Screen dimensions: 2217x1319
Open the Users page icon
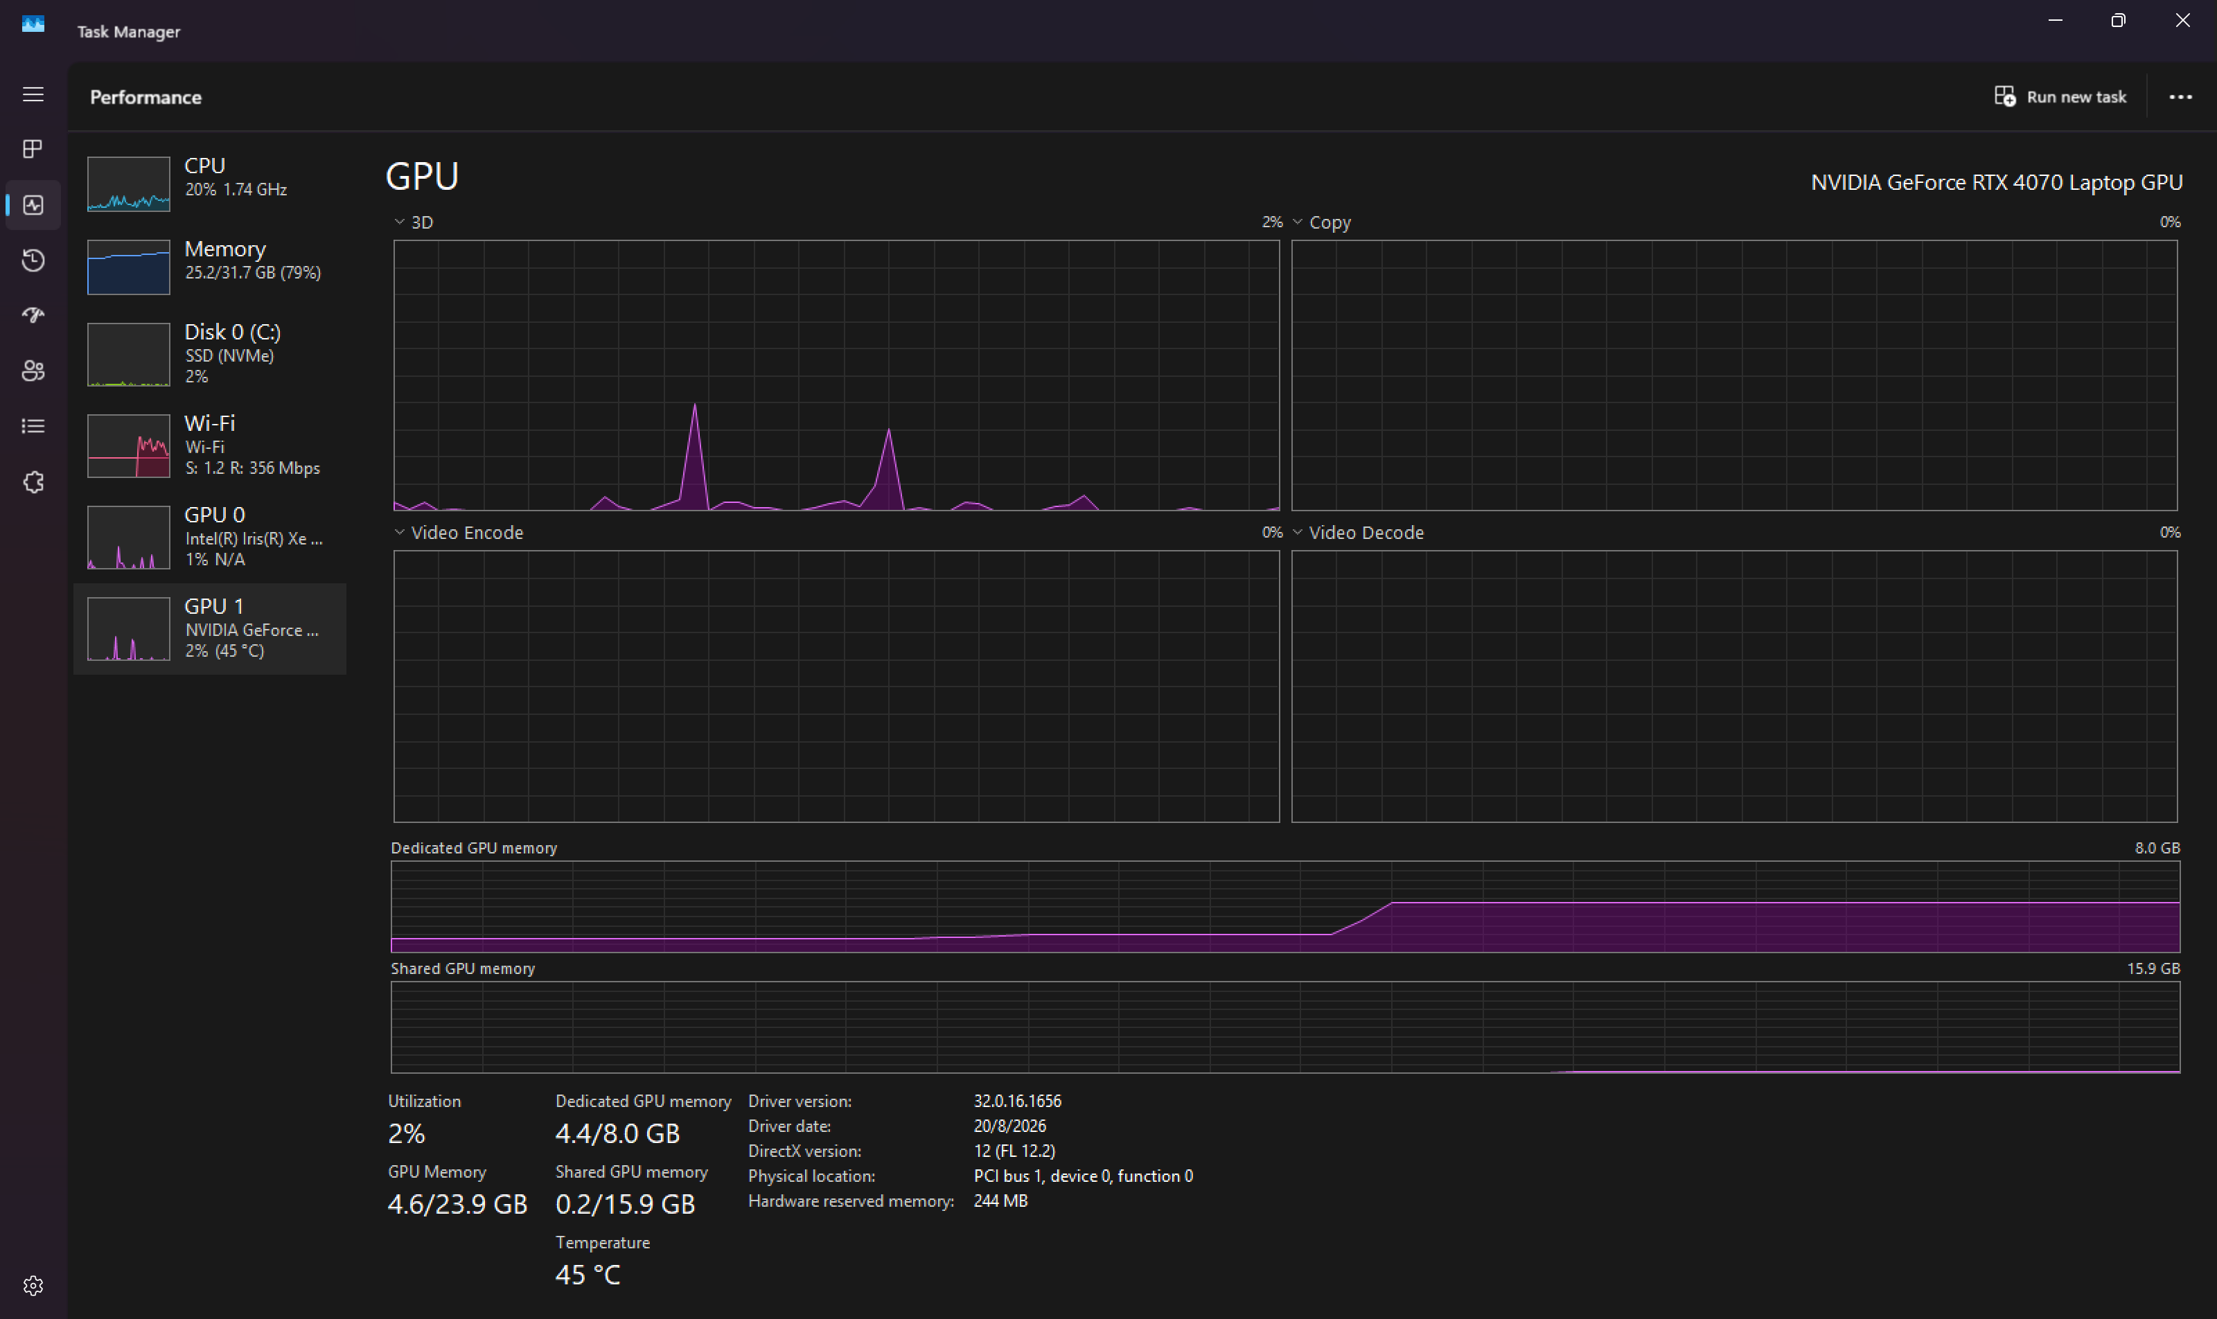[x=33, y=371]
